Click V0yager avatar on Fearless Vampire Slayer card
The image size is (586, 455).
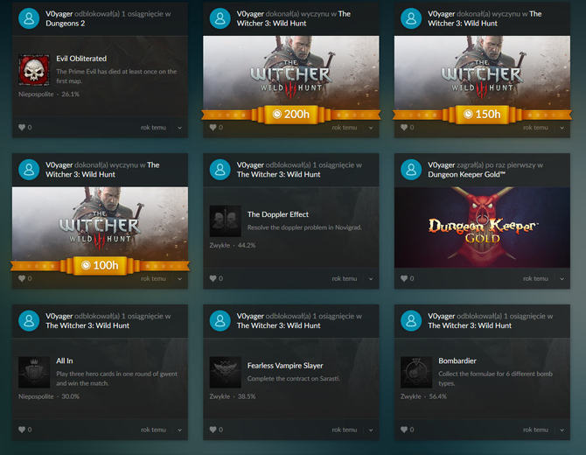point(220,320)
